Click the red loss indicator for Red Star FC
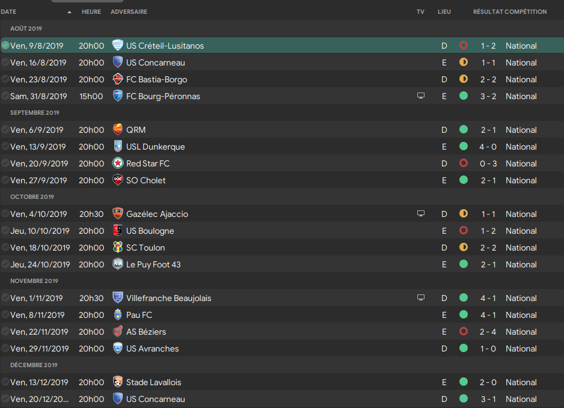 463,163
